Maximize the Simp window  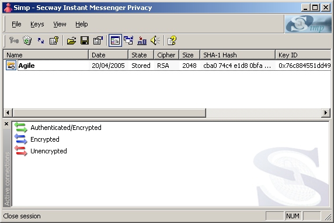(315, 8)
